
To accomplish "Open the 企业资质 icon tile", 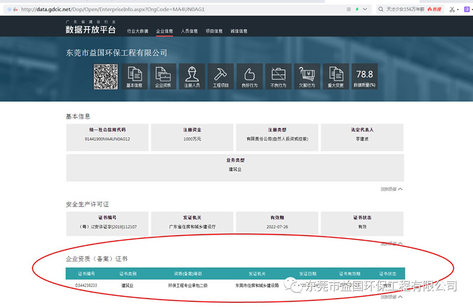I will 163,76.
